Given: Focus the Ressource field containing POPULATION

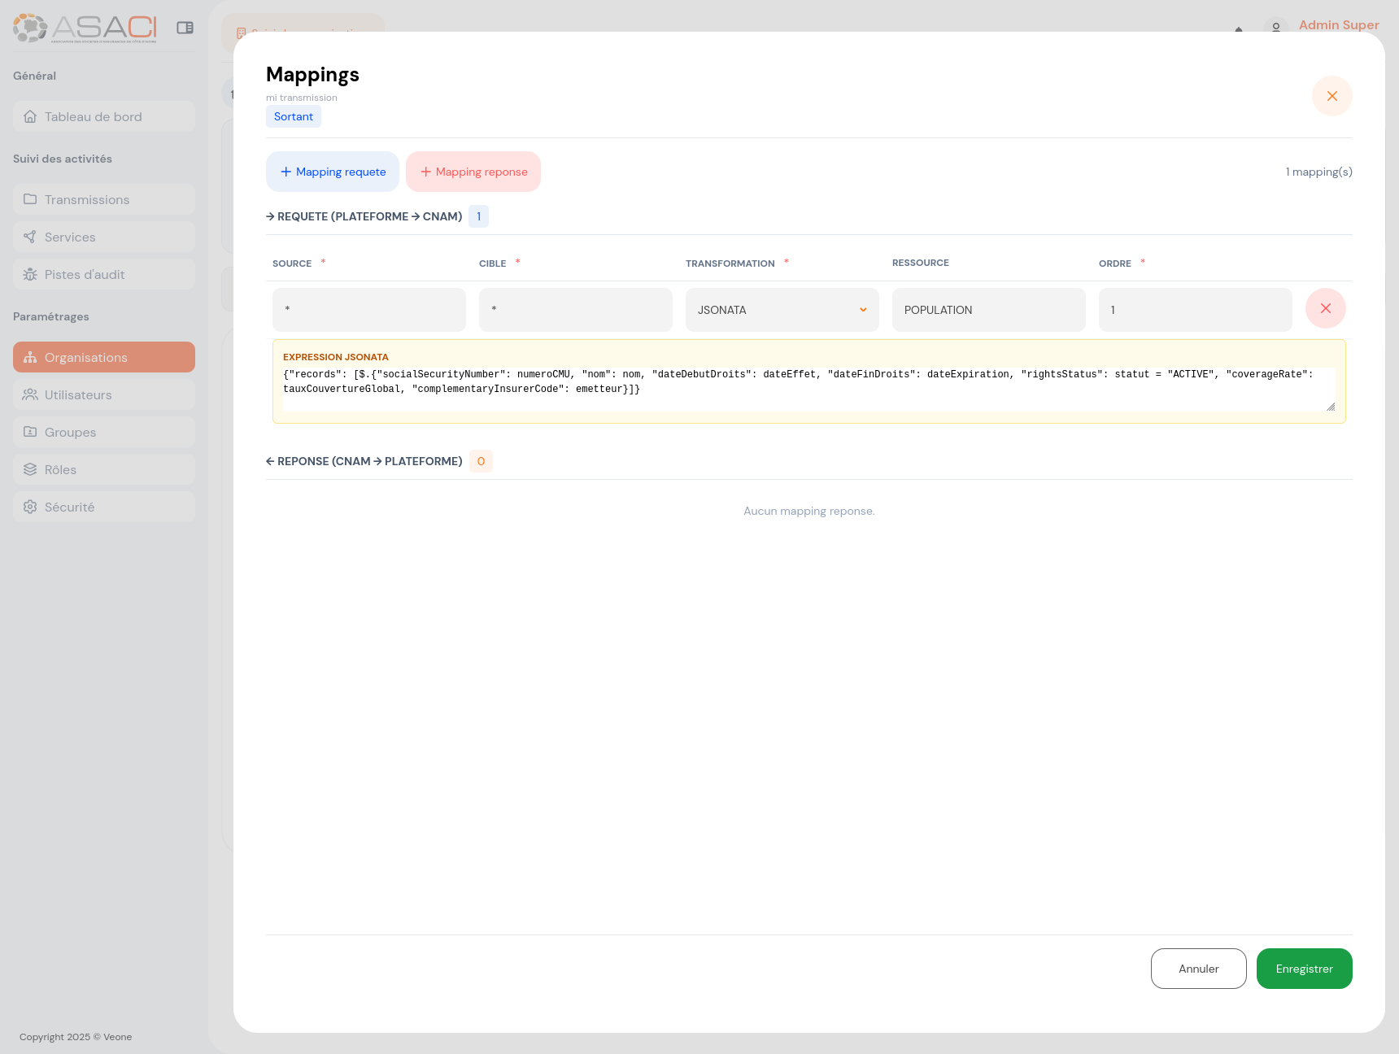Looking at the screenshot, I should 988,310.
